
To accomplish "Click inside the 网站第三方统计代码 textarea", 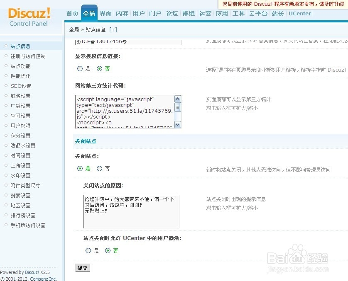I will tap(125, 111).
